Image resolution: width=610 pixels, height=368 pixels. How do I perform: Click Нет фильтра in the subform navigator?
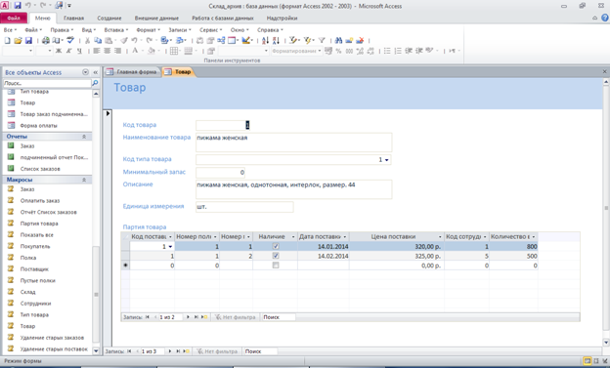coord(236,317)
